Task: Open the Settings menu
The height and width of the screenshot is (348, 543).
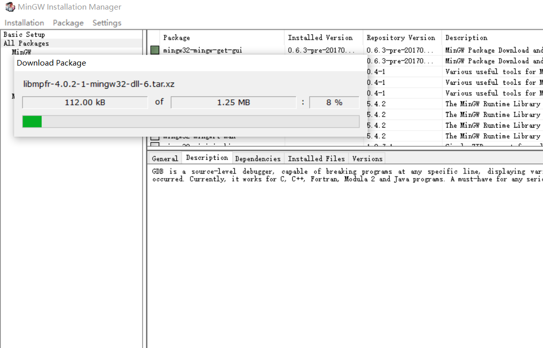Action: pyautogui.click(x=107, y=23)
